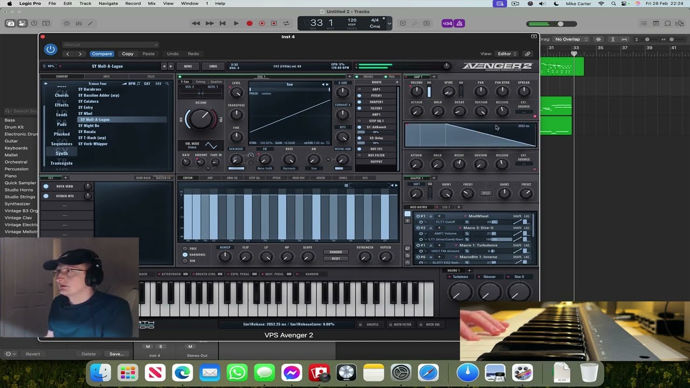Select next preset with right arrow
Image resolution: width=690 pixels, height=388 pixels.
(171, 66)
